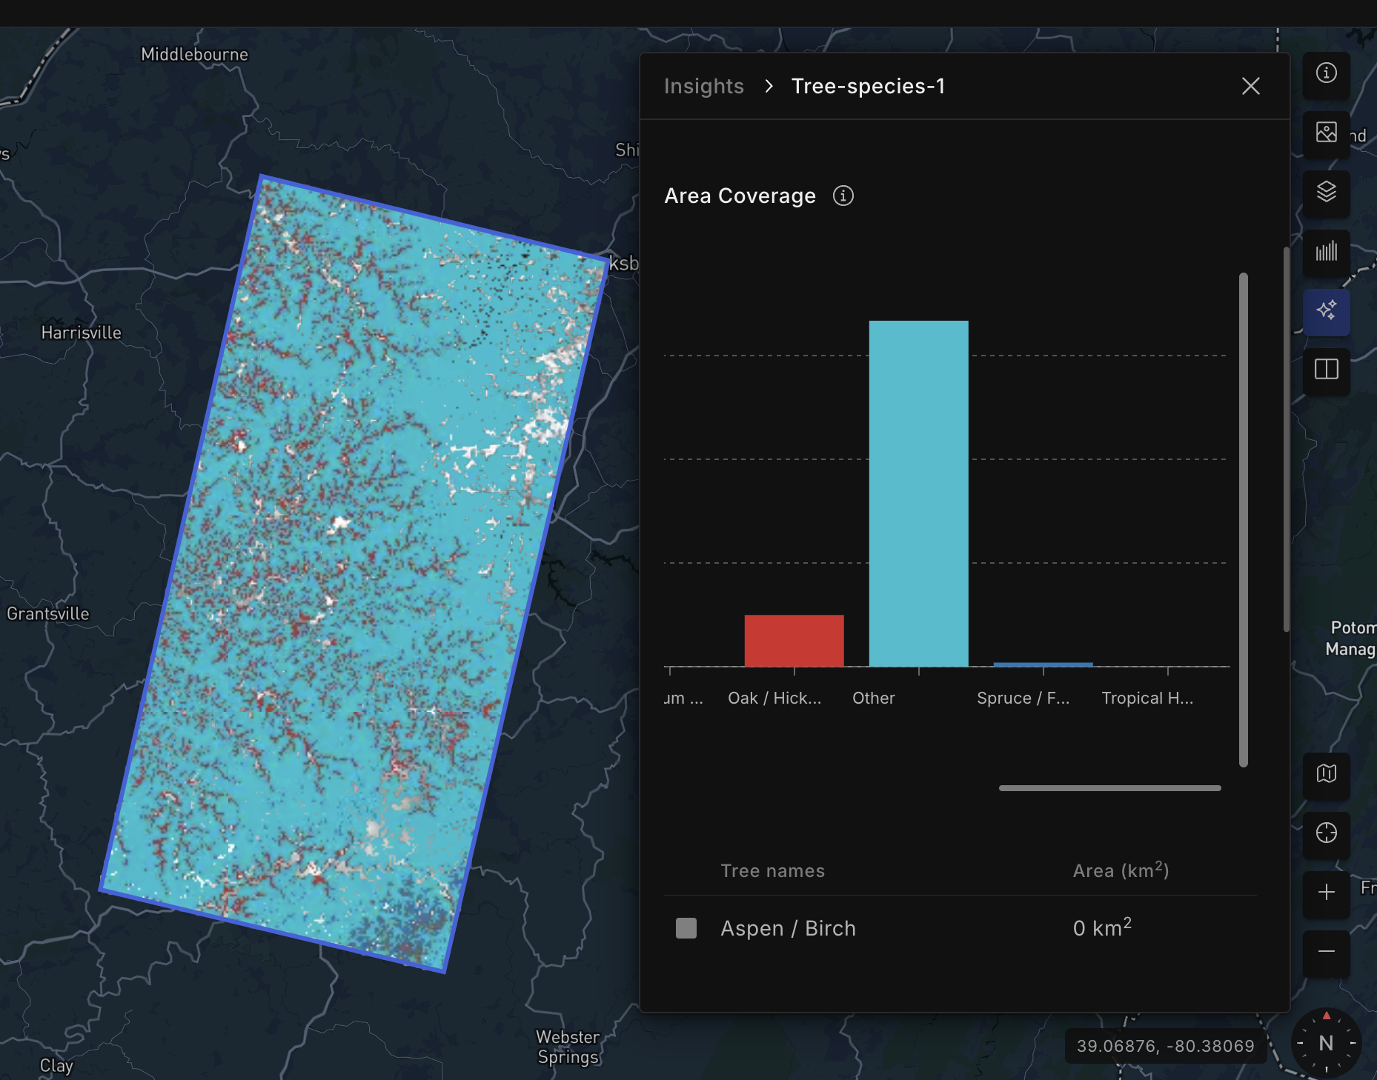Click the crosshair locate target icon
The height and width of the screenshot is (1080, 1377).
(x=1326, y=833)
